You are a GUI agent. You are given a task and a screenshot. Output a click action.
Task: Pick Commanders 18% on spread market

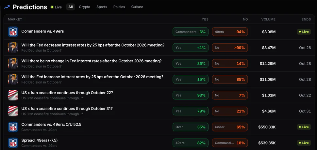coord(230,143)
